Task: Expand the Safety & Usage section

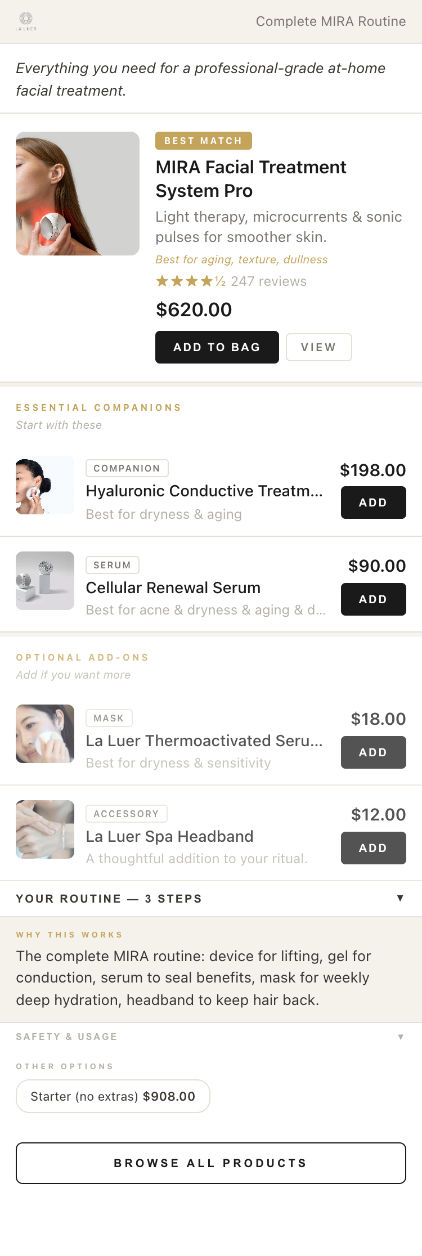Action: [x=211, y=1037]
